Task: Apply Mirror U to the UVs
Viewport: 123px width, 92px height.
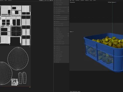Action: [61, 28]
